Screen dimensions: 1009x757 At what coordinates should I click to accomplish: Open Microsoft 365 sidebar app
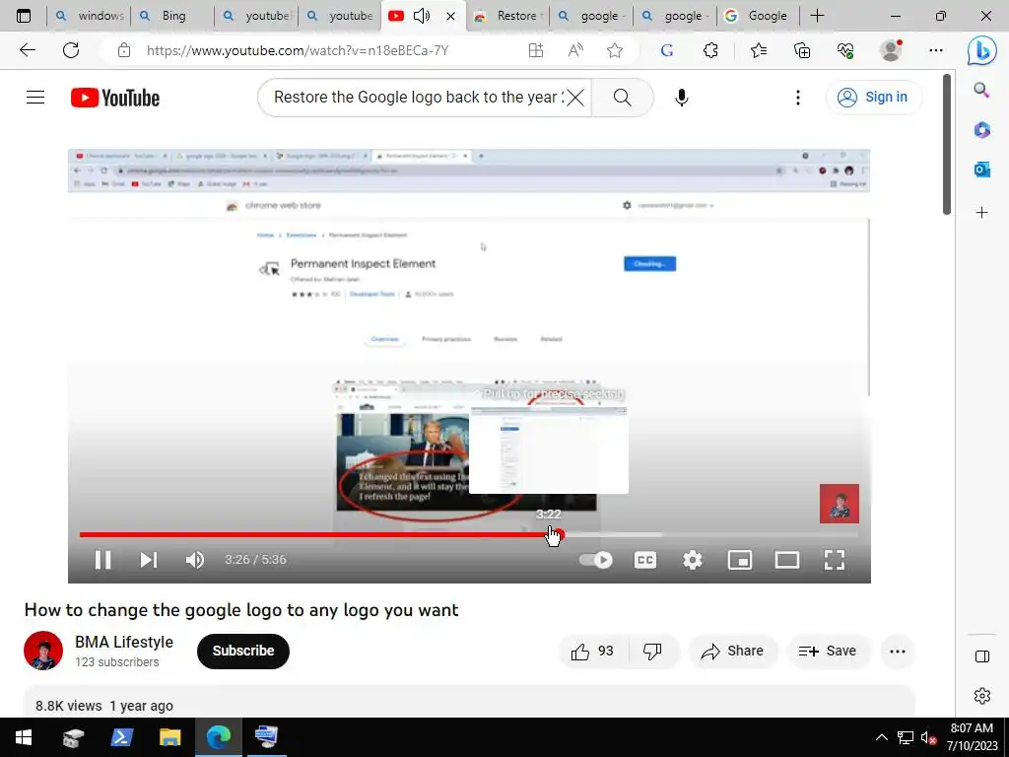pos(982,130)
